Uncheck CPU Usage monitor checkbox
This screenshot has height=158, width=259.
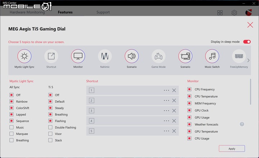tap(189, 138)
